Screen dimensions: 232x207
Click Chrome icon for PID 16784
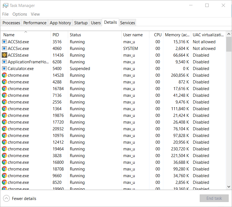tap(4, 89)
